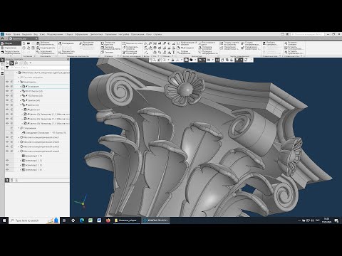
Task: Open Microsoft Edge from the taskbar
Action: (x=82, y=220)
